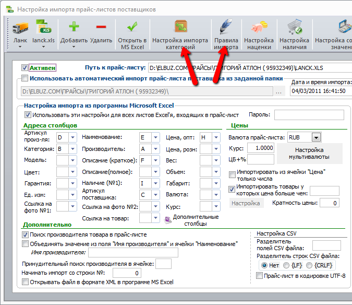Open the Цвет column dropdown

tap(72, 172)
